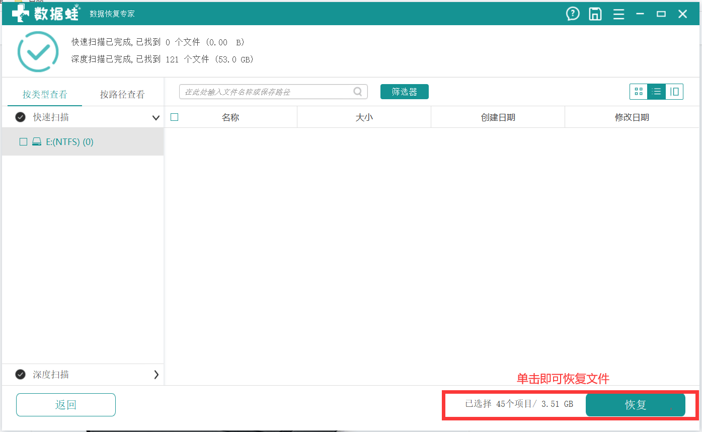Expand the 深度扫描 section chevron
This screenshot has height=432, width=702.
(x=156, y=375)
